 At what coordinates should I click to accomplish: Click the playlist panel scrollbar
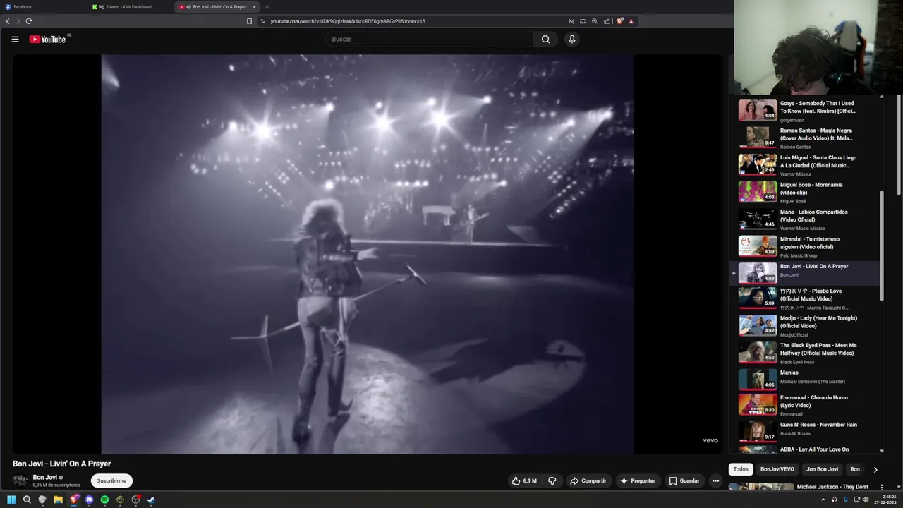point(882,246)
